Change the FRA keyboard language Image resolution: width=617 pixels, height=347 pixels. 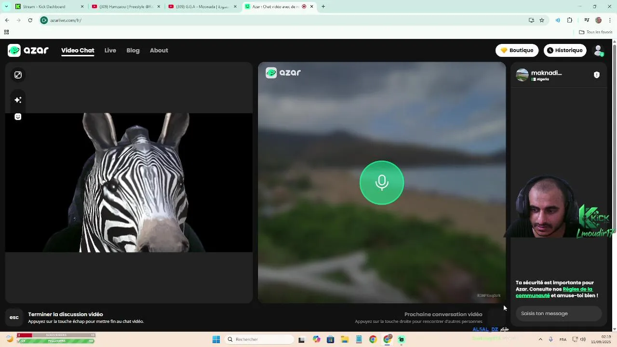[x=563, y=339]
